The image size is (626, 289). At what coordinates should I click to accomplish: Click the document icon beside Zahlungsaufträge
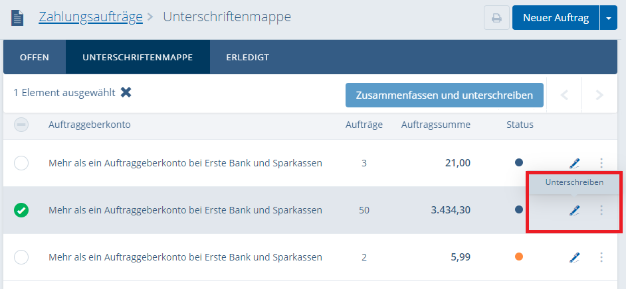[18, 18]
